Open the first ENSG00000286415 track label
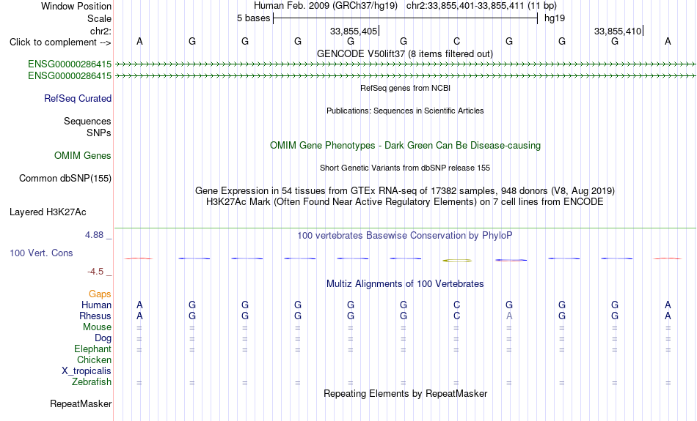Viewport: 697px width, 421px height. pos(70,64)
